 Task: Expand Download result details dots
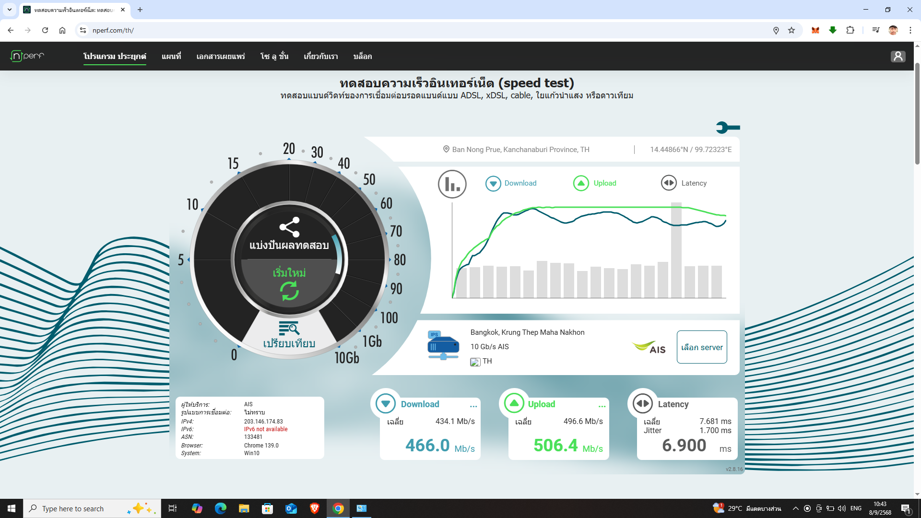coord(473,406)
